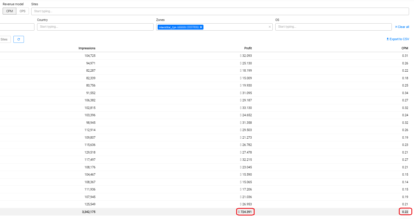Click the Clear all link
Viewport: 414px width, 219px height.
[402, 27]
